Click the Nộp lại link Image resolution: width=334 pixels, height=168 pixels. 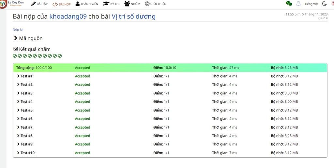[x=18, y=30]
